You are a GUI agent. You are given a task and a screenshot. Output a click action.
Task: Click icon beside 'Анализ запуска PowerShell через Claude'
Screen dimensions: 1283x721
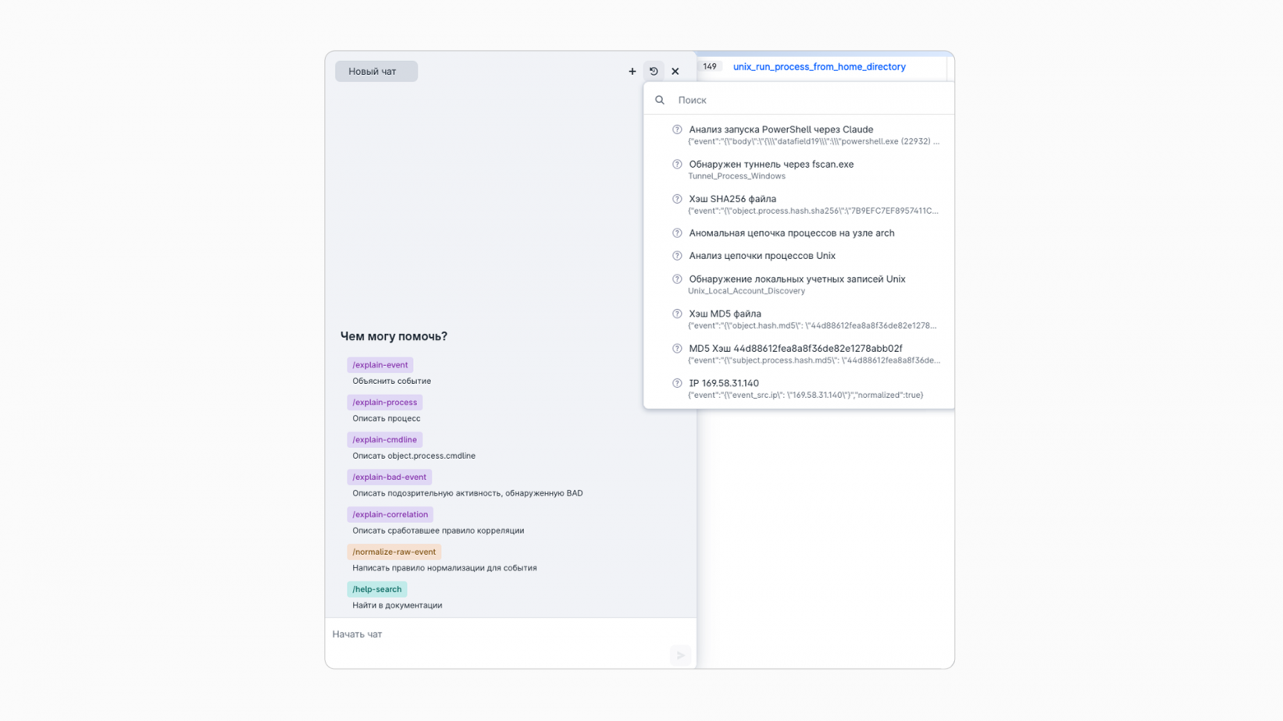click(x=677, y=130)
